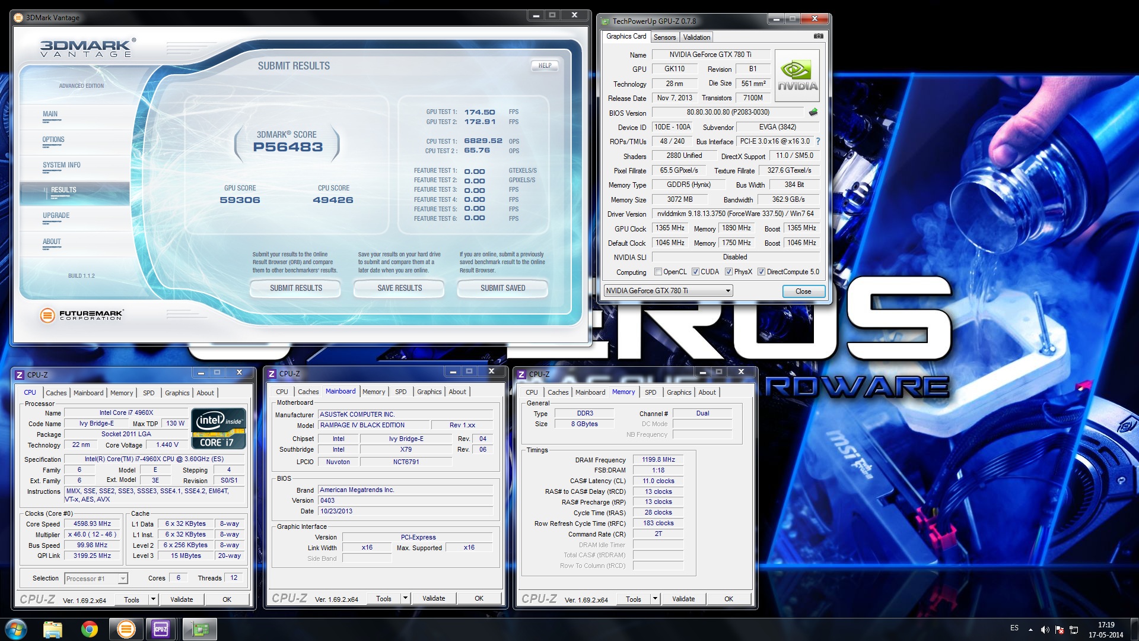Open File Explorer from the taskbar
This screenshot has width=1139, height=641.
[53, 629]
